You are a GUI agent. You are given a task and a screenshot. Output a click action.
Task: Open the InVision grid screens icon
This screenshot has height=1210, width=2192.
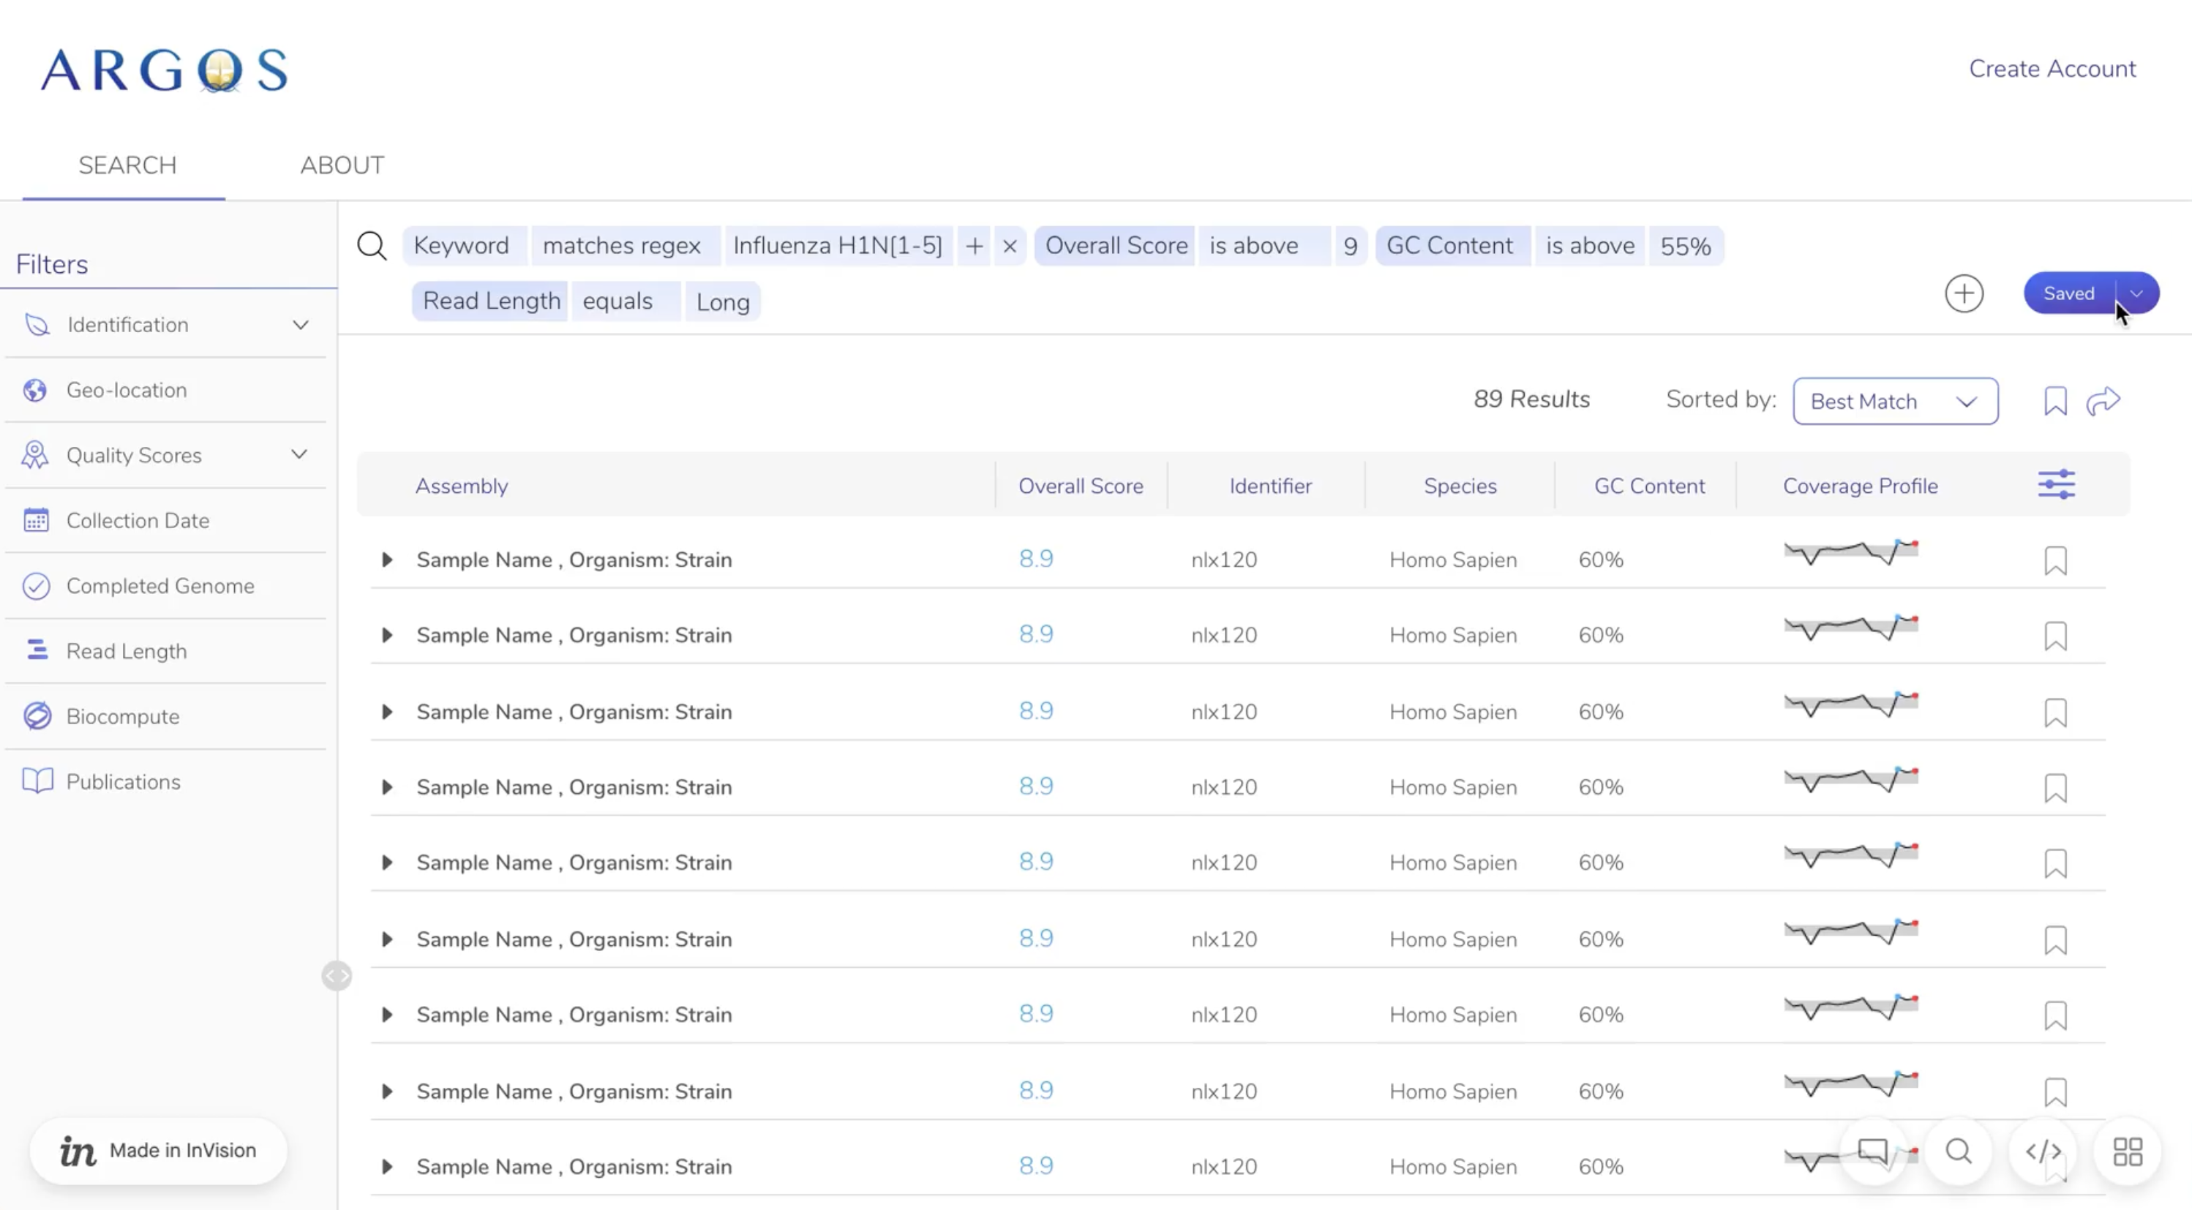coord(2128,1151)
